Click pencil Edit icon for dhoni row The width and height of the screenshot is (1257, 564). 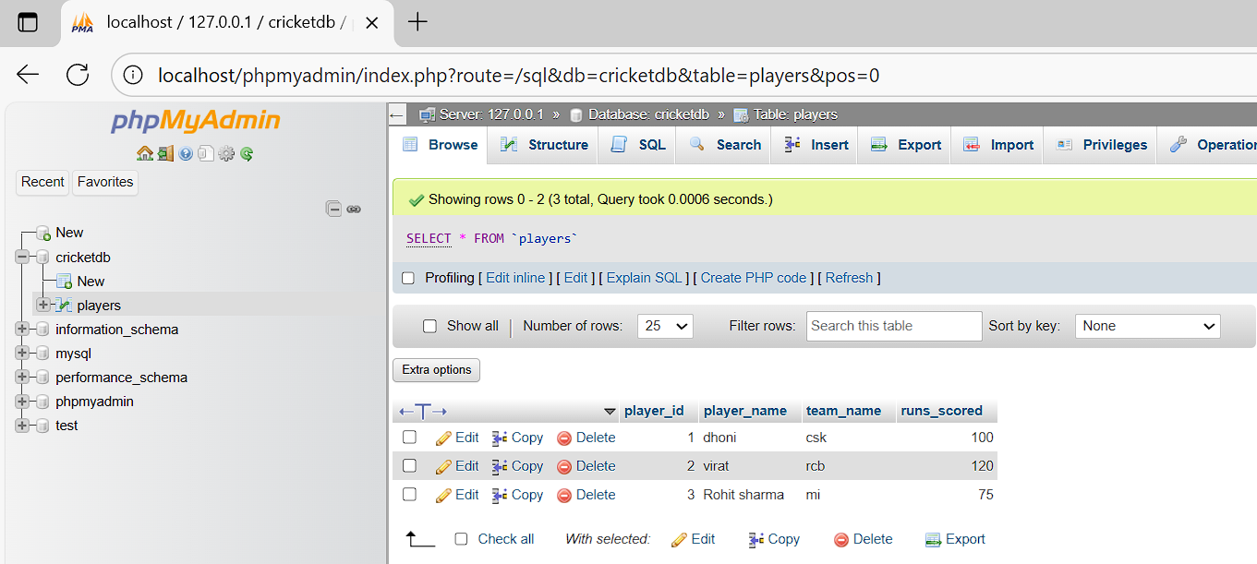coord(444,438)
